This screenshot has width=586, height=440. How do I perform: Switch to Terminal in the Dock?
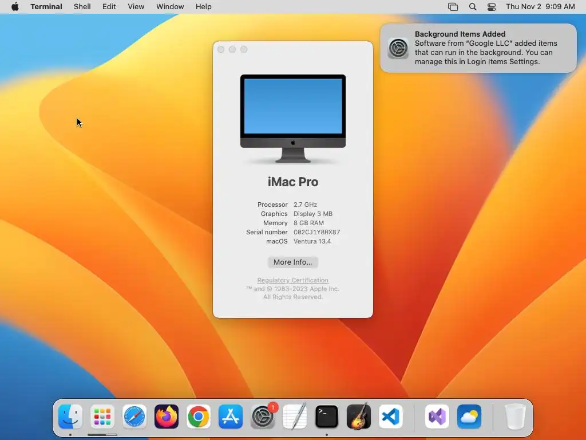327,417
